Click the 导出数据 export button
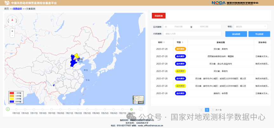The width and height of the screenshot is (274, 128). pyautogui.click(x=259, y=34)
